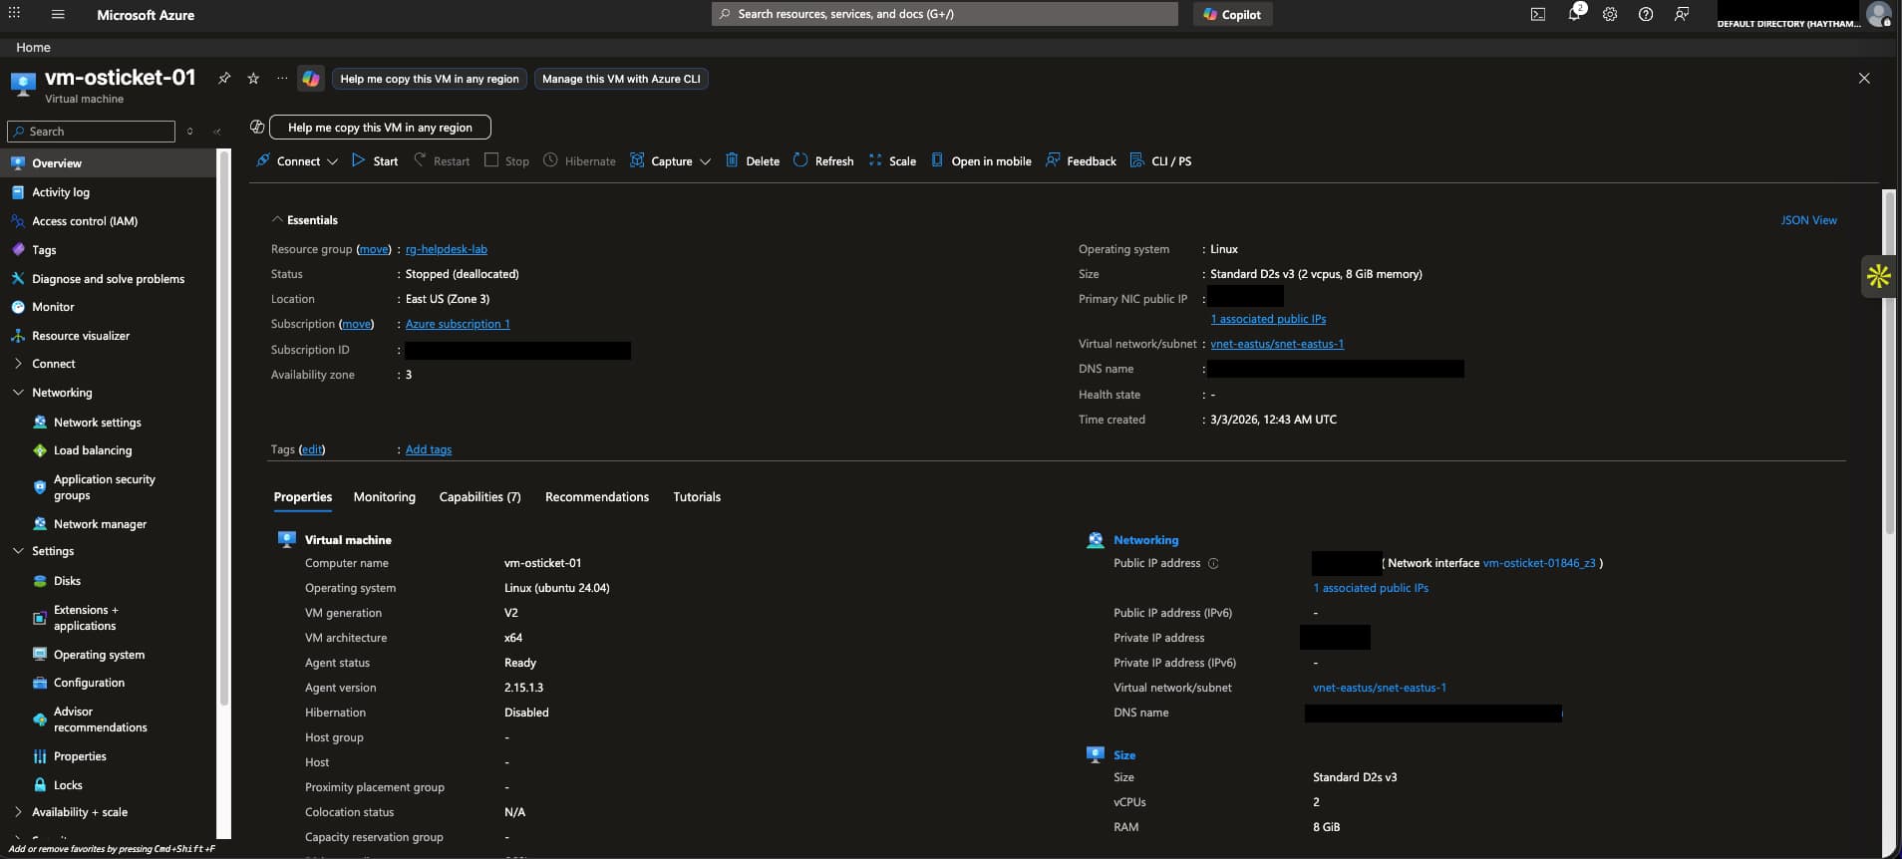
Task: Open the Tutorials tab
Action: [696, 496]
